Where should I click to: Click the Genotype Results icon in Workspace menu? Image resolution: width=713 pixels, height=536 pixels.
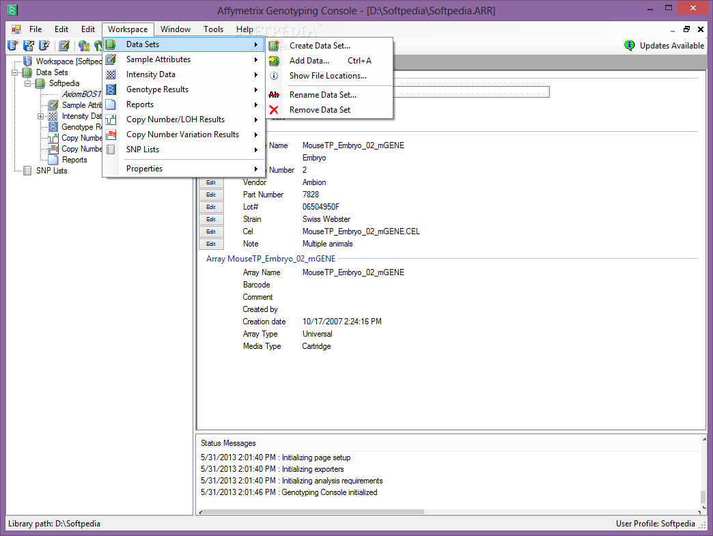pyautogui.click(x=111, y=89)
